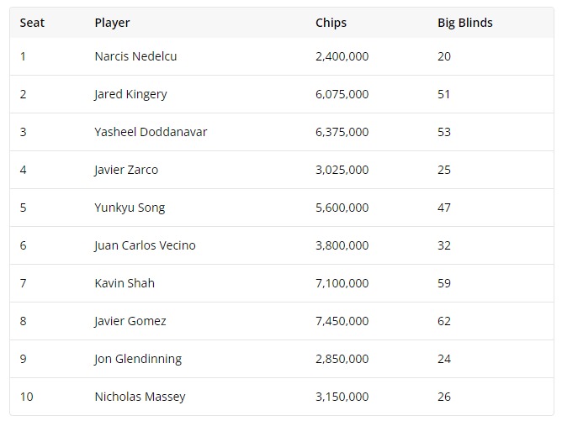This screenshot has width=562, height=421.
Task: Click the Big Blinds column header
Action: click(465, 23)
